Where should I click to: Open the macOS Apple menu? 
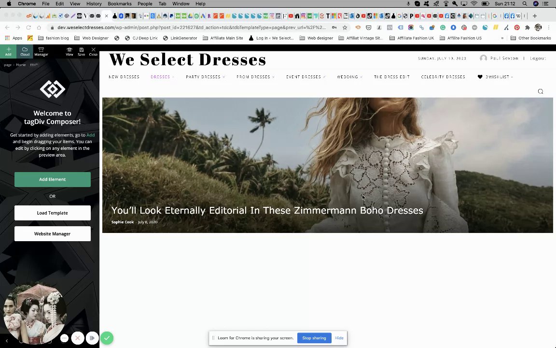9,3
